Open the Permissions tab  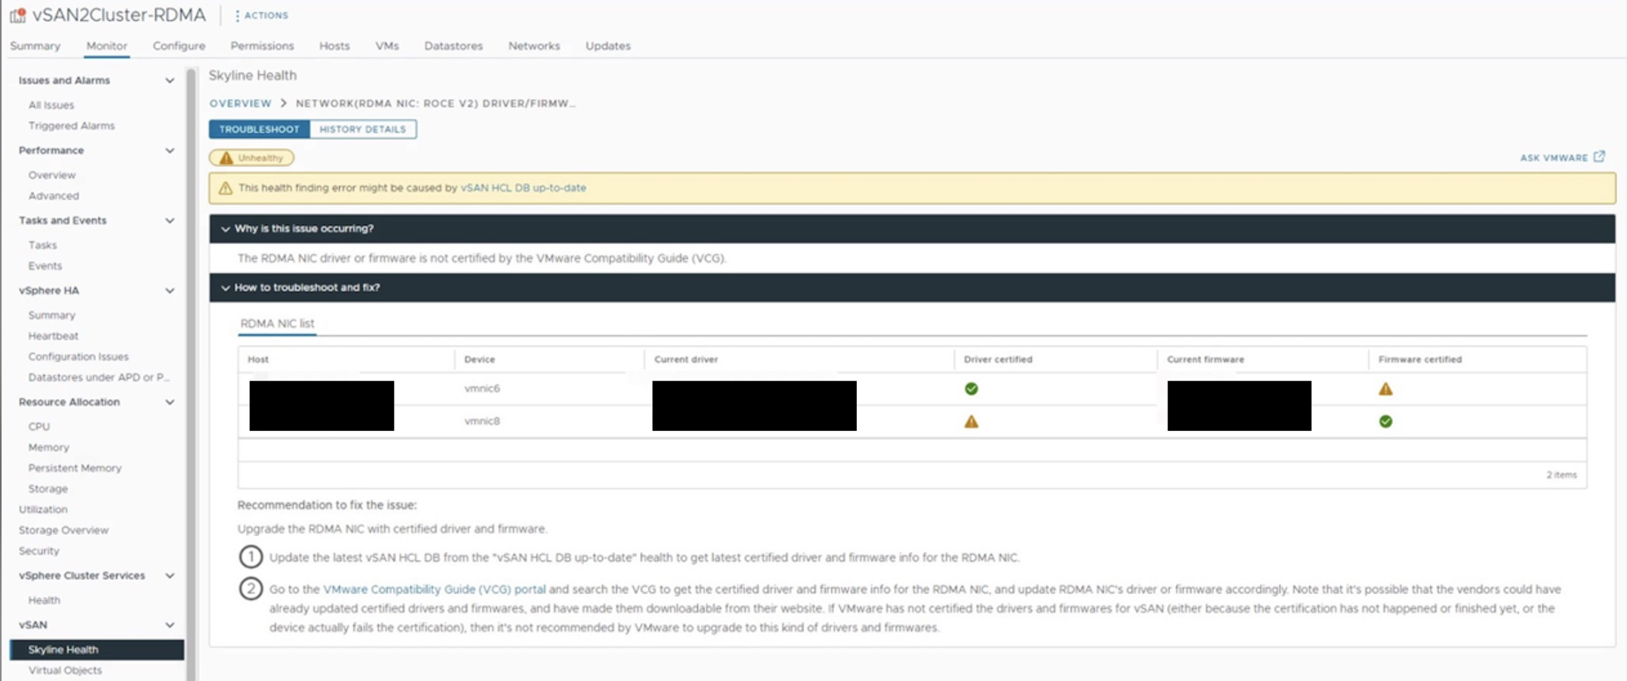click(262, 46)
